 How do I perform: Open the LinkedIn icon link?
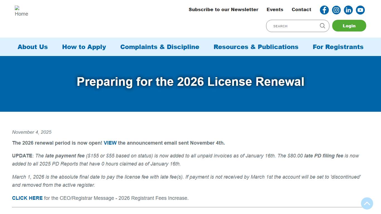click(x=348, y=10)
